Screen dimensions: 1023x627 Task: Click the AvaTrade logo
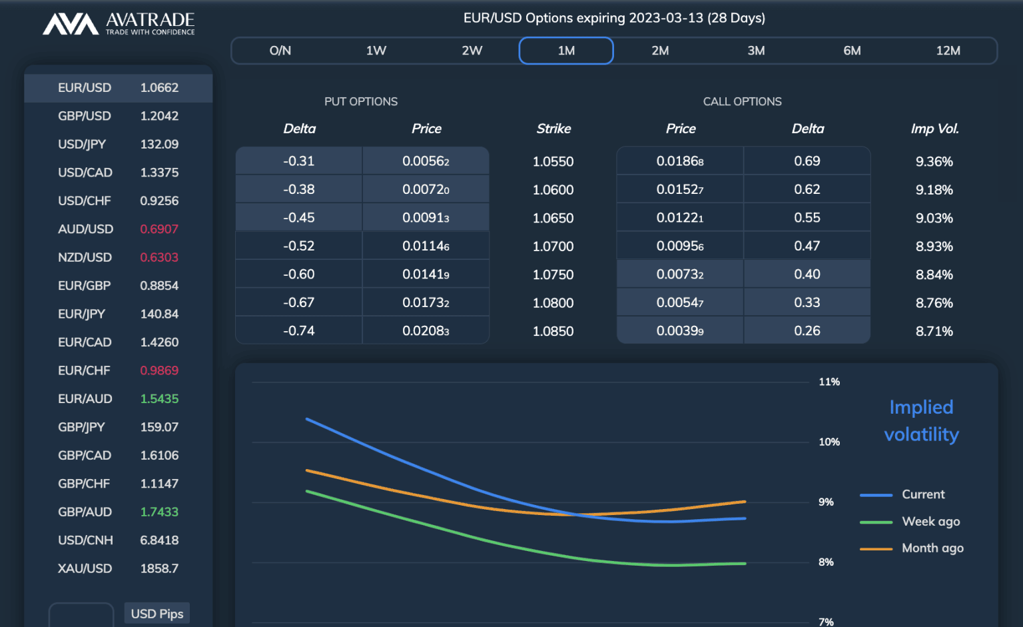coord(119,24)
